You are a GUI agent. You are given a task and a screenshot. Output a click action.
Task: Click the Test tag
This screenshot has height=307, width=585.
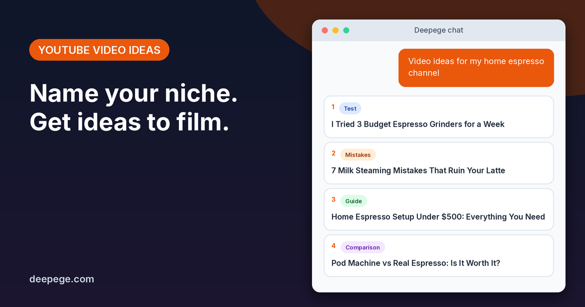tap(350, 109)
